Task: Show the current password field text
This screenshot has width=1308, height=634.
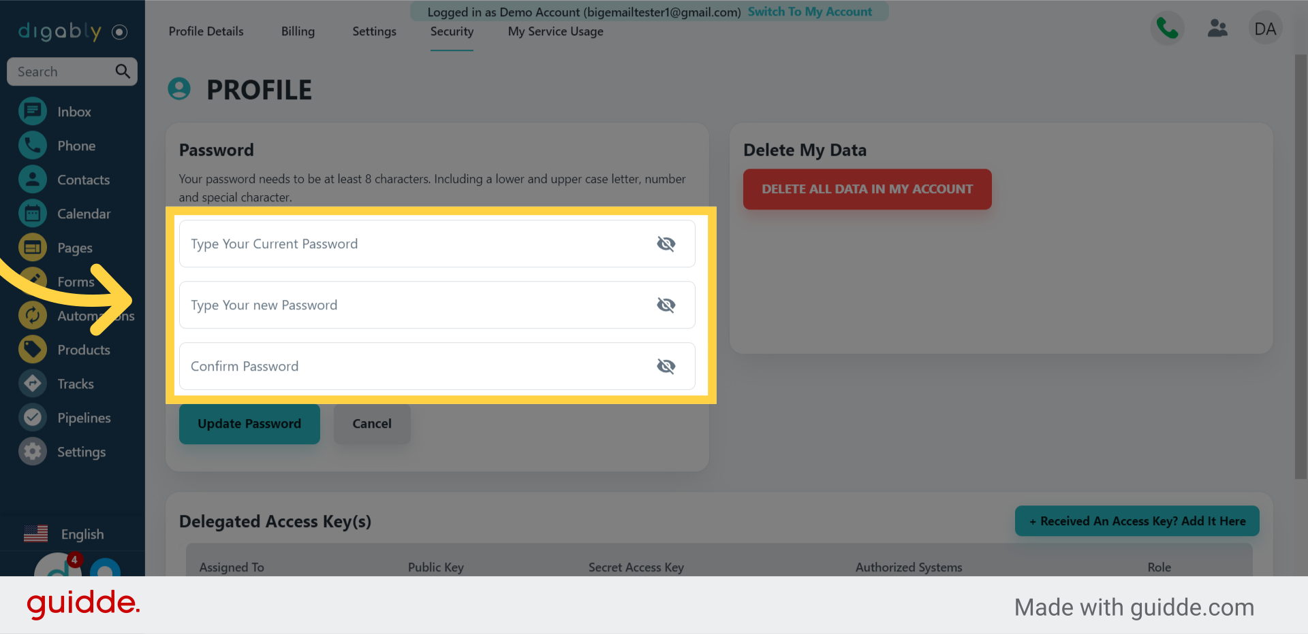Action: (x=666, y=244)
